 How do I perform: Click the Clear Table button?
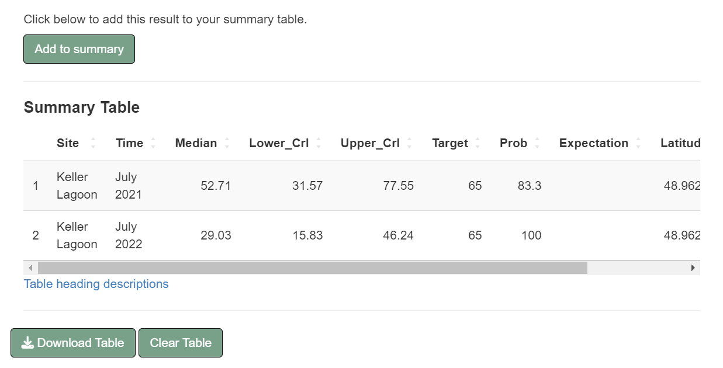click(x=180, y=343)
